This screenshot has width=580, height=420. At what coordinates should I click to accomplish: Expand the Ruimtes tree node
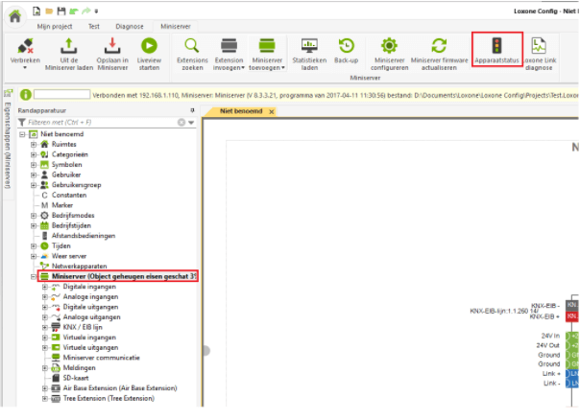coord(34,144)
